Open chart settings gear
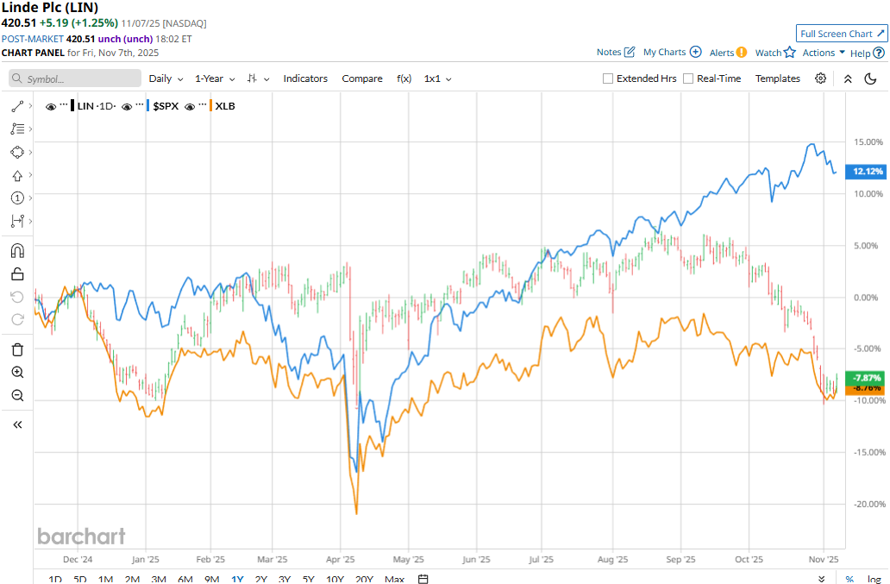 point(820,78)
